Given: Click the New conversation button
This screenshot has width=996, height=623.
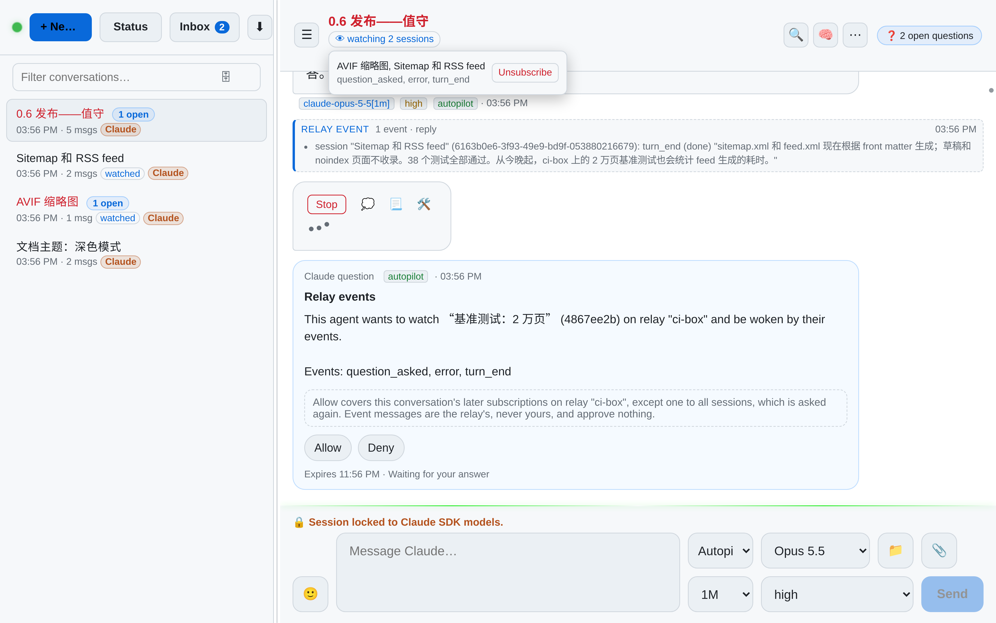Looking at the screenshot, I should click(60, 27).
